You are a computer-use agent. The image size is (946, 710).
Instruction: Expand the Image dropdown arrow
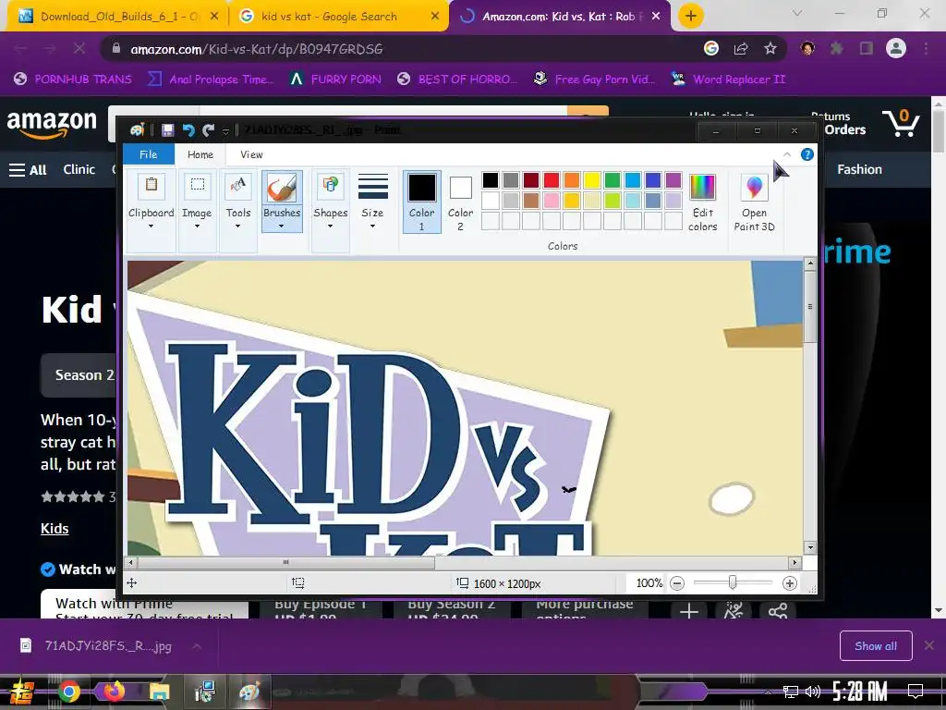198,226
